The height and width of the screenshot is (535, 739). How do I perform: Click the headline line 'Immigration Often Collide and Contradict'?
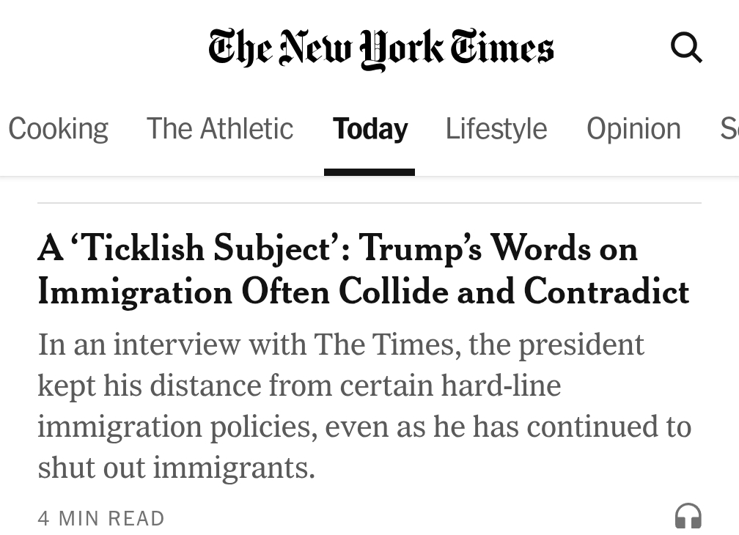(x=363, y=292)
